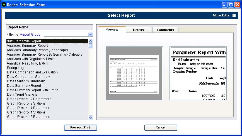Click the full-page report preview thumbnail
This screenshot has height=136, width=242.
click(134, 73)
